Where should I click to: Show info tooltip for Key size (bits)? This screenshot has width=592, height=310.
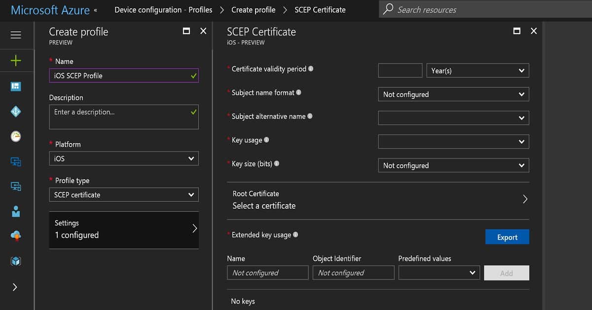[277, 163]
